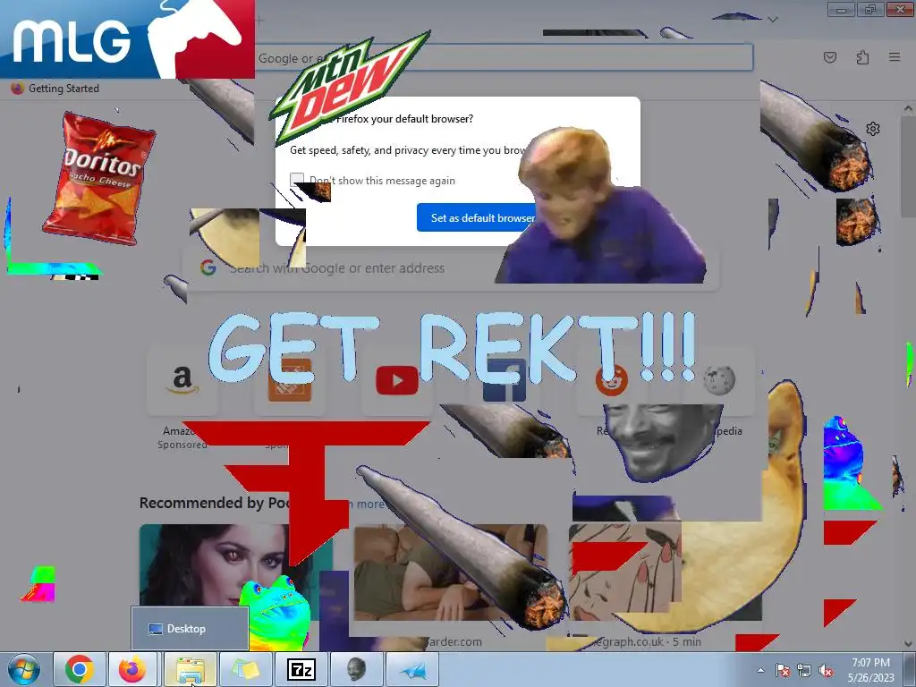The width and height of the screenshot is (916, 687).
Task: Click the blue paper plane taskbar icon
Action: pyautogui.click(x=412, y=669)
